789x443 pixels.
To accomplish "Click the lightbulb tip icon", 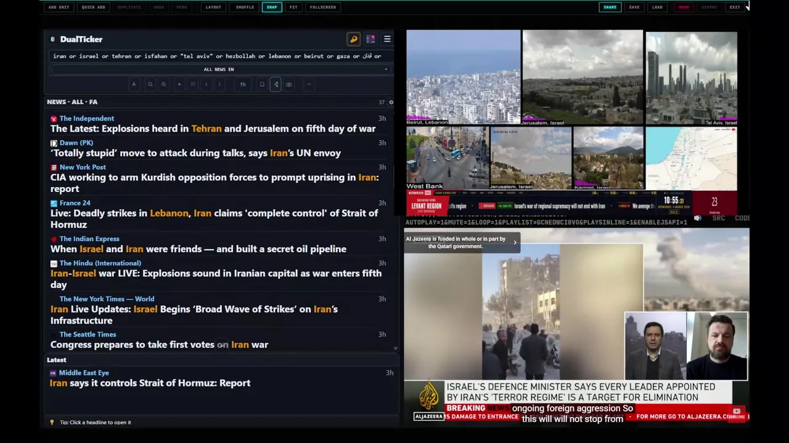I will 52,422.
